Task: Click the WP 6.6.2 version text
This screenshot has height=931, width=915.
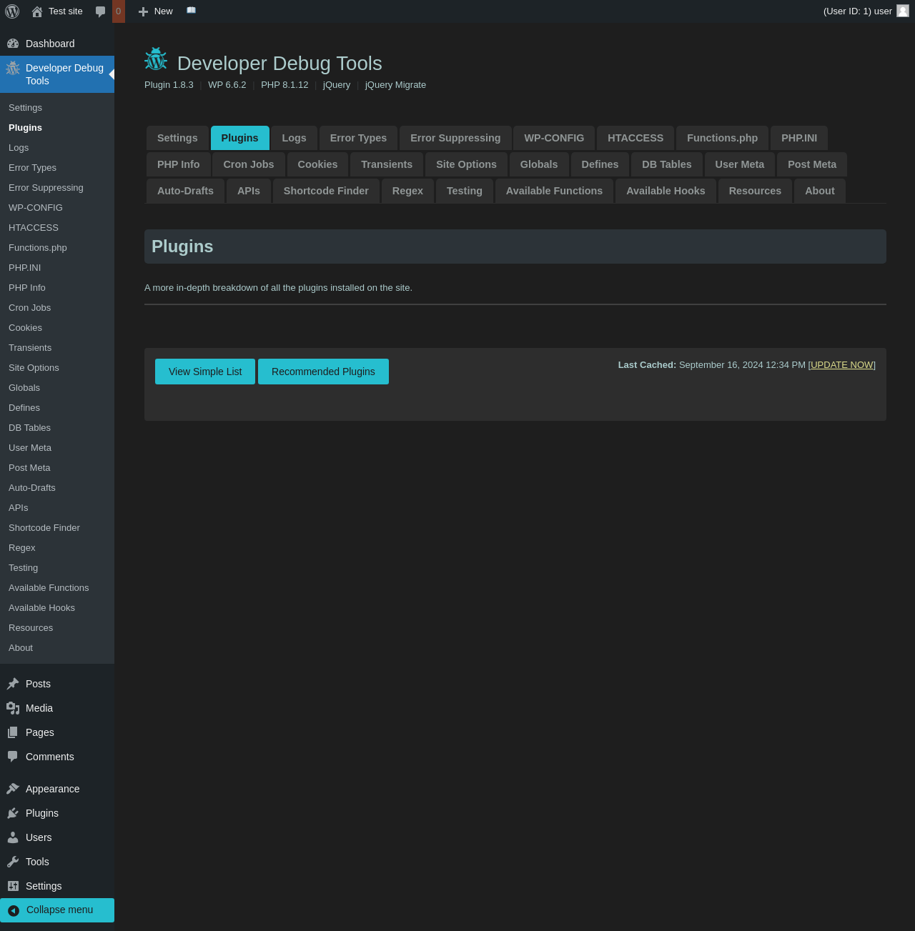Action: pos(227,85)
